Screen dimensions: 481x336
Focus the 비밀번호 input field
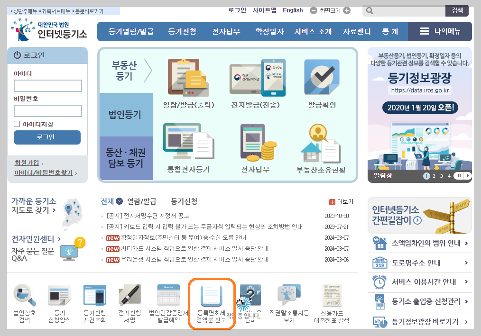pyautogui.click(x=48, y=111)
